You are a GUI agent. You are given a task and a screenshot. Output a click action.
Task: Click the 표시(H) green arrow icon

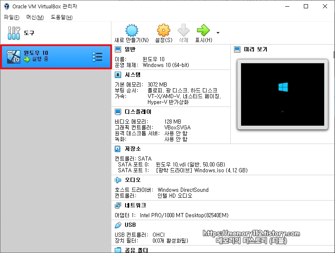(203, 30)
